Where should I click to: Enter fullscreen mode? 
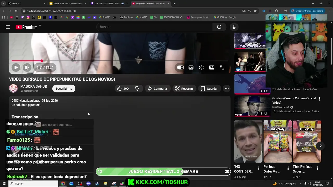tap(222, 68)
